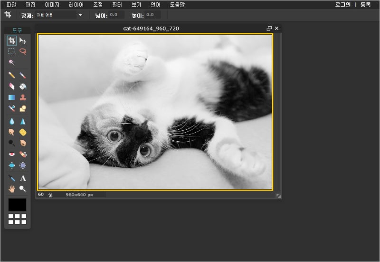
Task: Select the Spot Heal bandage tool
Action: (x=23, y=154)
